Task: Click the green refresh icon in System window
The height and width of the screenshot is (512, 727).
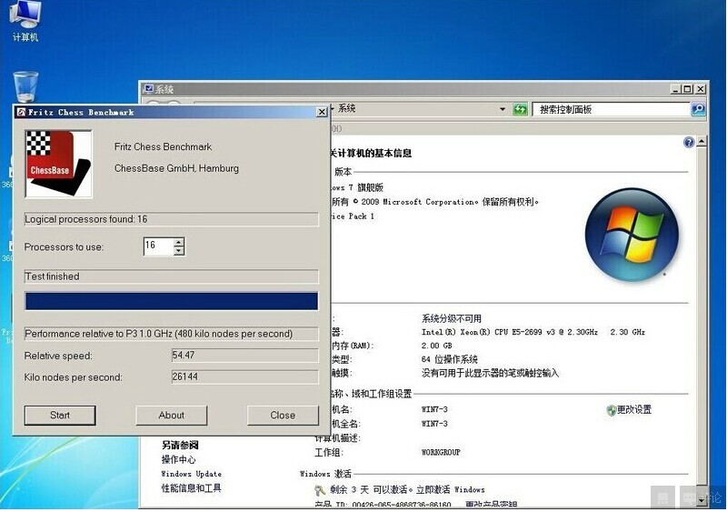Action: [x=520, y=109]
